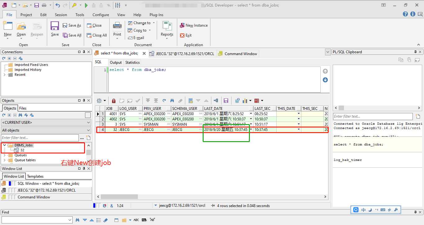
Task: Expand the Queues tree node
Action: pos(5,155)
